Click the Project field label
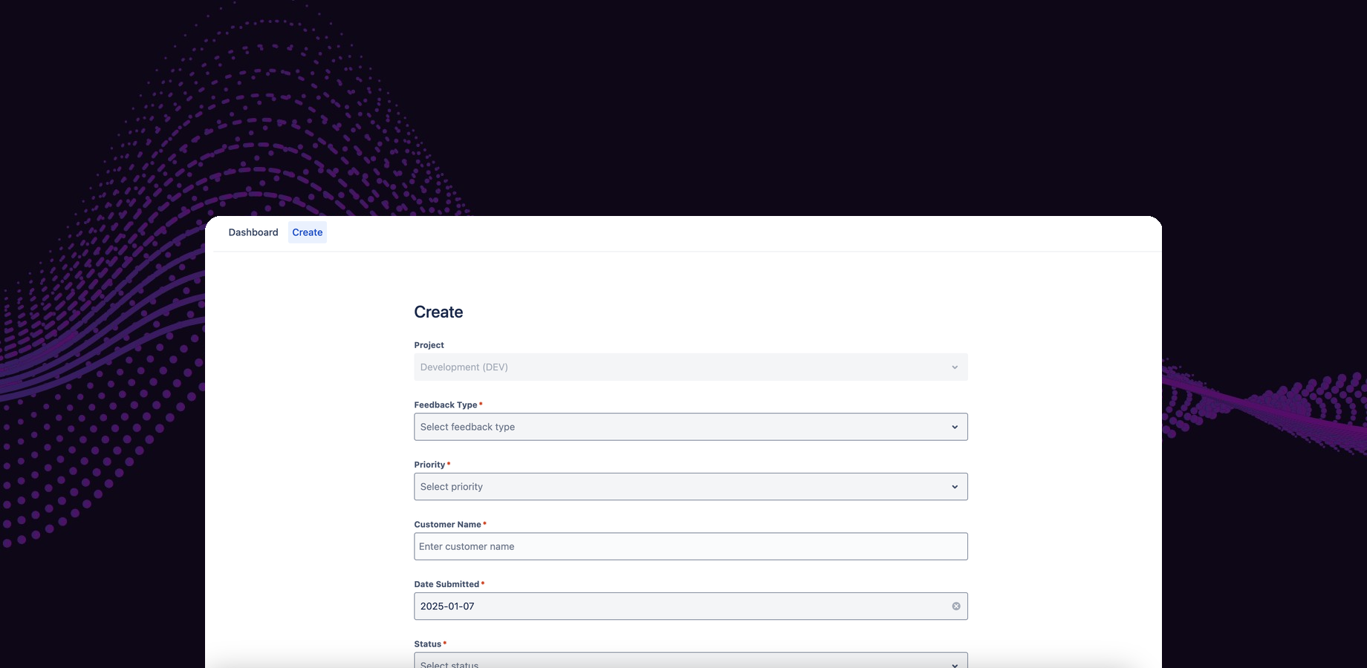Image resolution: width=1367 pixels, height=668 pixels. 429,345
